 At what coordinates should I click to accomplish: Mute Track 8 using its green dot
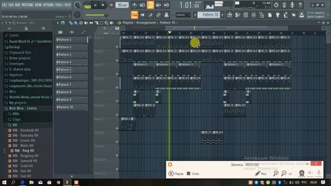117,142
